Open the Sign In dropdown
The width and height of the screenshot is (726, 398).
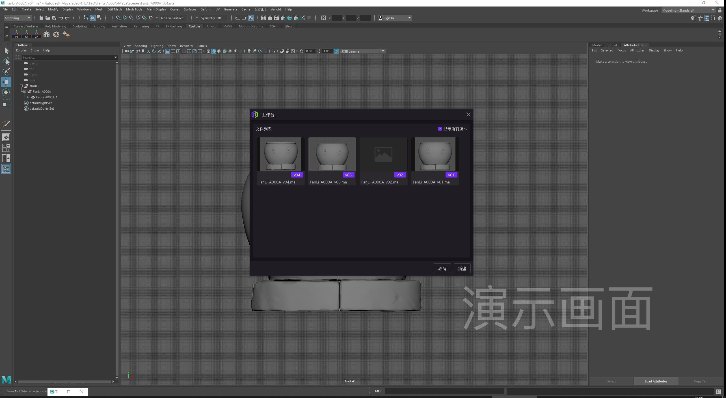pos(395,18)
